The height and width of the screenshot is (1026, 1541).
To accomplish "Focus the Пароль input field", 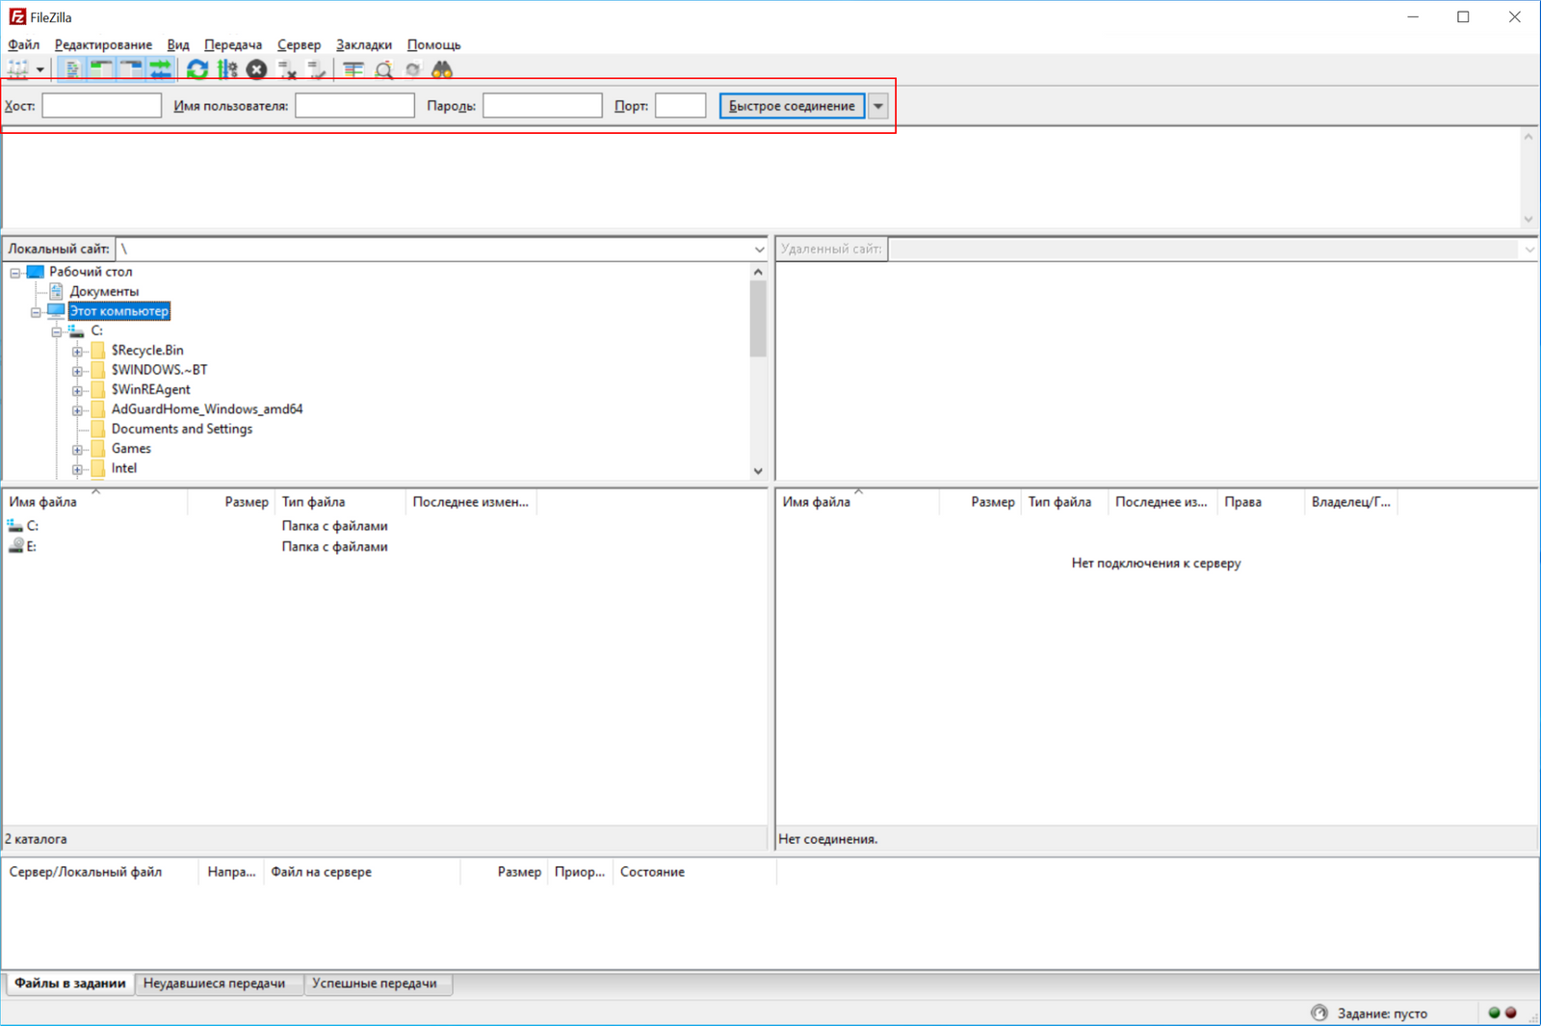I will click(x=542, y=106).
